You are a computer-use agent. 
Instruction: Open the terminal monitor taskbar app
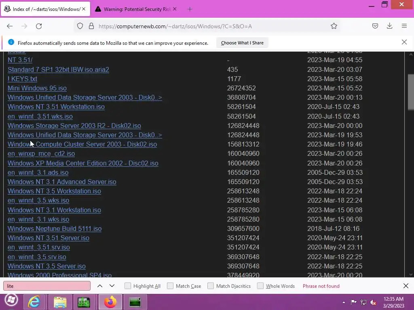(135, 302)
